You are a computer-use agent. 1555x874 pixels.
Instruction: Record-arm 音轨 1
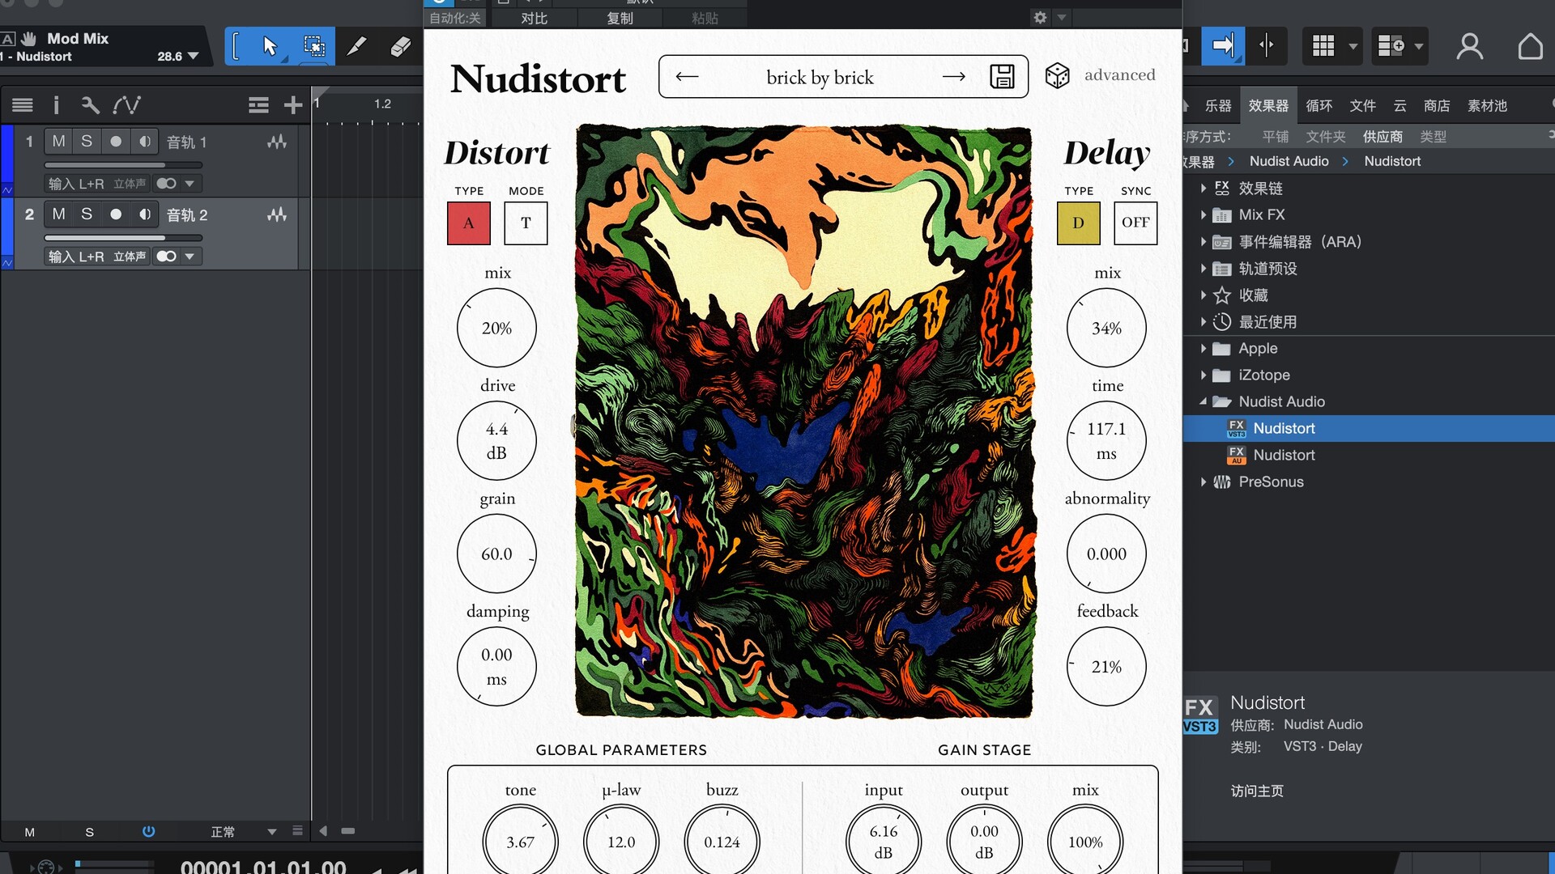click(116, 142)
